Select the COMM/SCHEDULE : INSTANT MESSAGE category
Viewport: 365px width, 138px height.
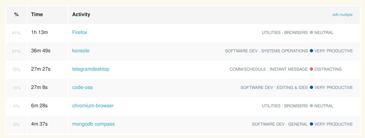pyautogui.click(x=269, y=69)
